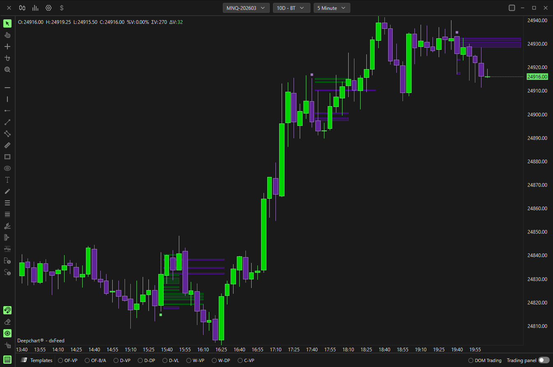Open the 5 Minute timeframe dropdown
The width and height of the screenshot is (553, 367).
coord(331,8)
